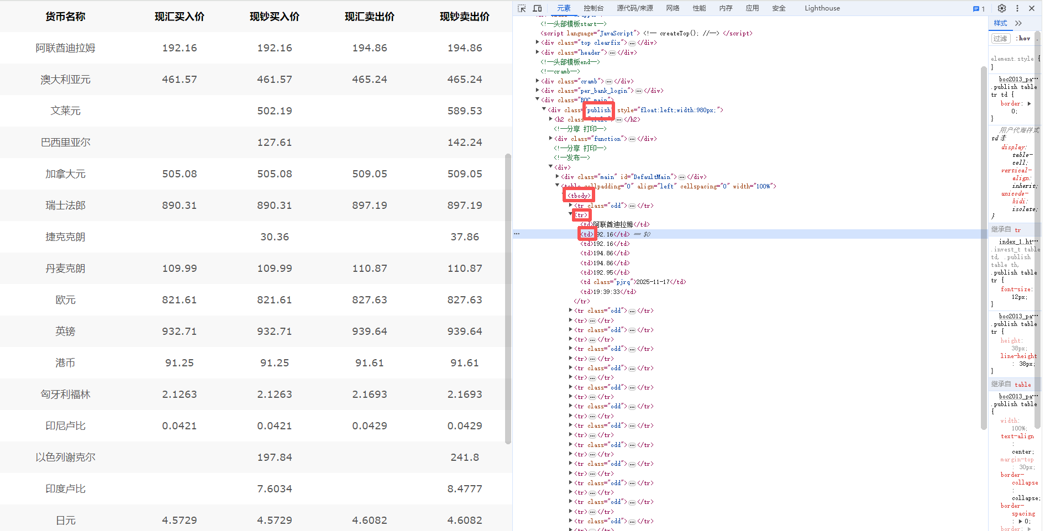Click ellipsis badge on header div
The image size is (1045, 531).
[612, 53]
